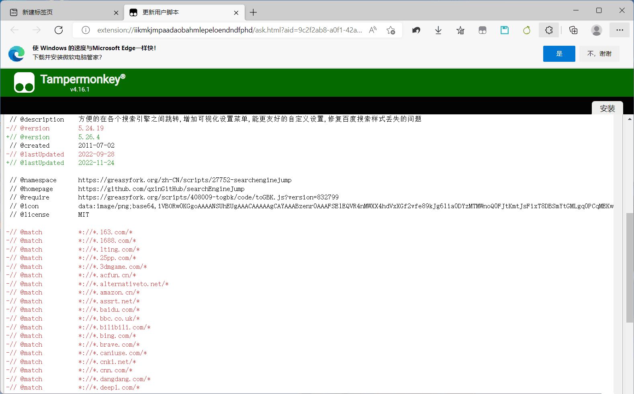Open Settings and more ellipsis menu
The height and width of the screenshot is (394, 634).
620,30
